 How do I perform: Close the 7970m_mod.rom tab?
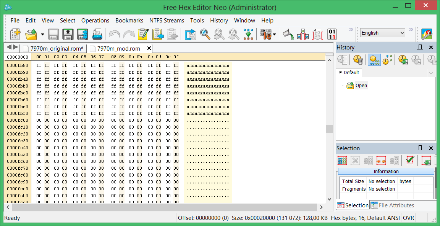(x=149, y=48)
